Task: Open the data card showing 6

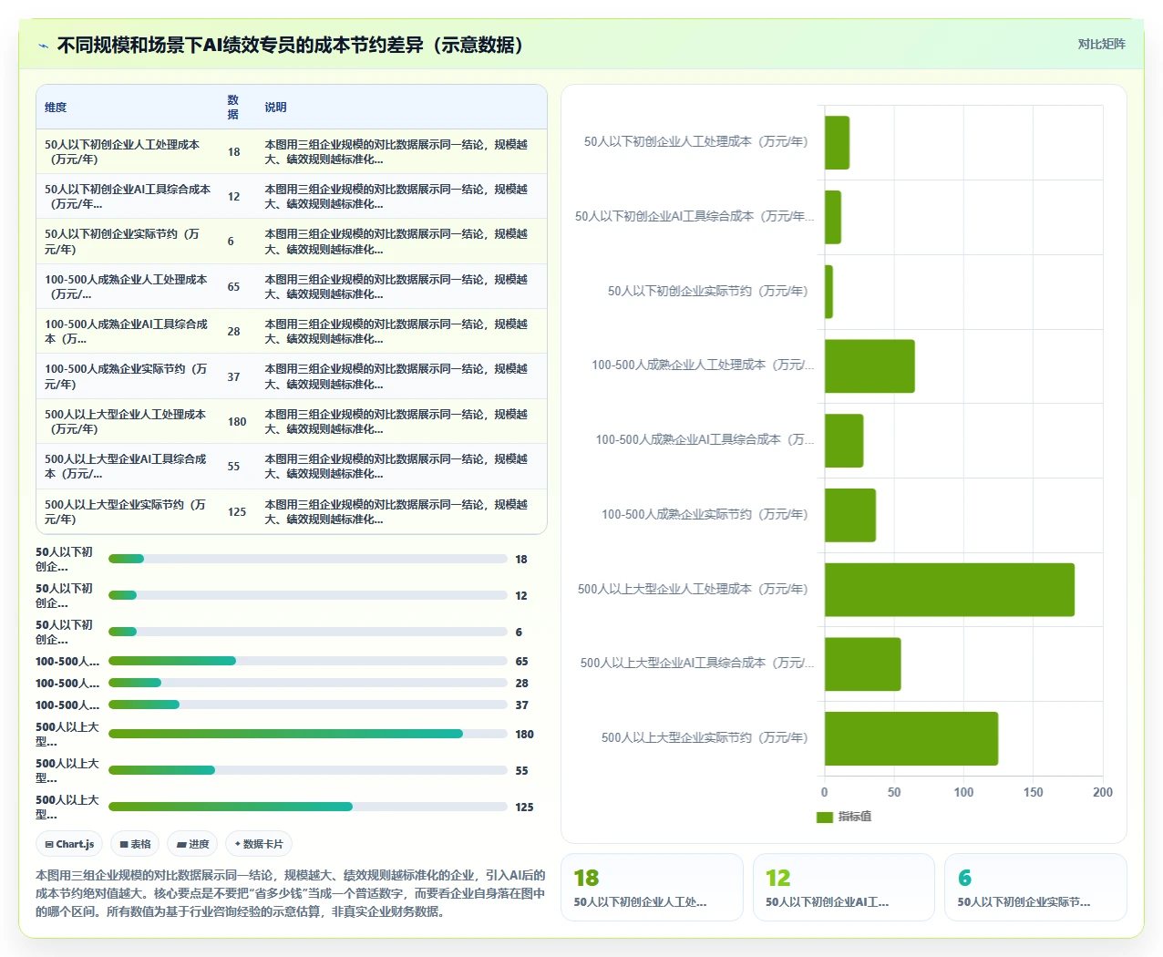Action: pos(1035,888)
